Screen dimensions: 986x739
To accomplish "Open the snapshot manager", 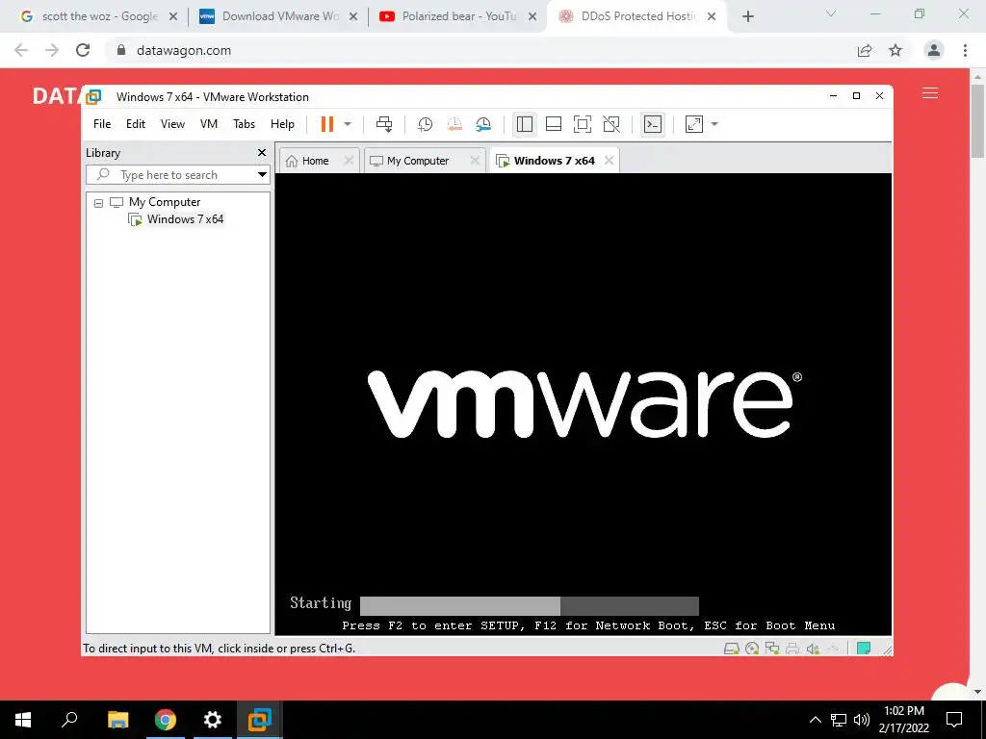I will [483, 124].
